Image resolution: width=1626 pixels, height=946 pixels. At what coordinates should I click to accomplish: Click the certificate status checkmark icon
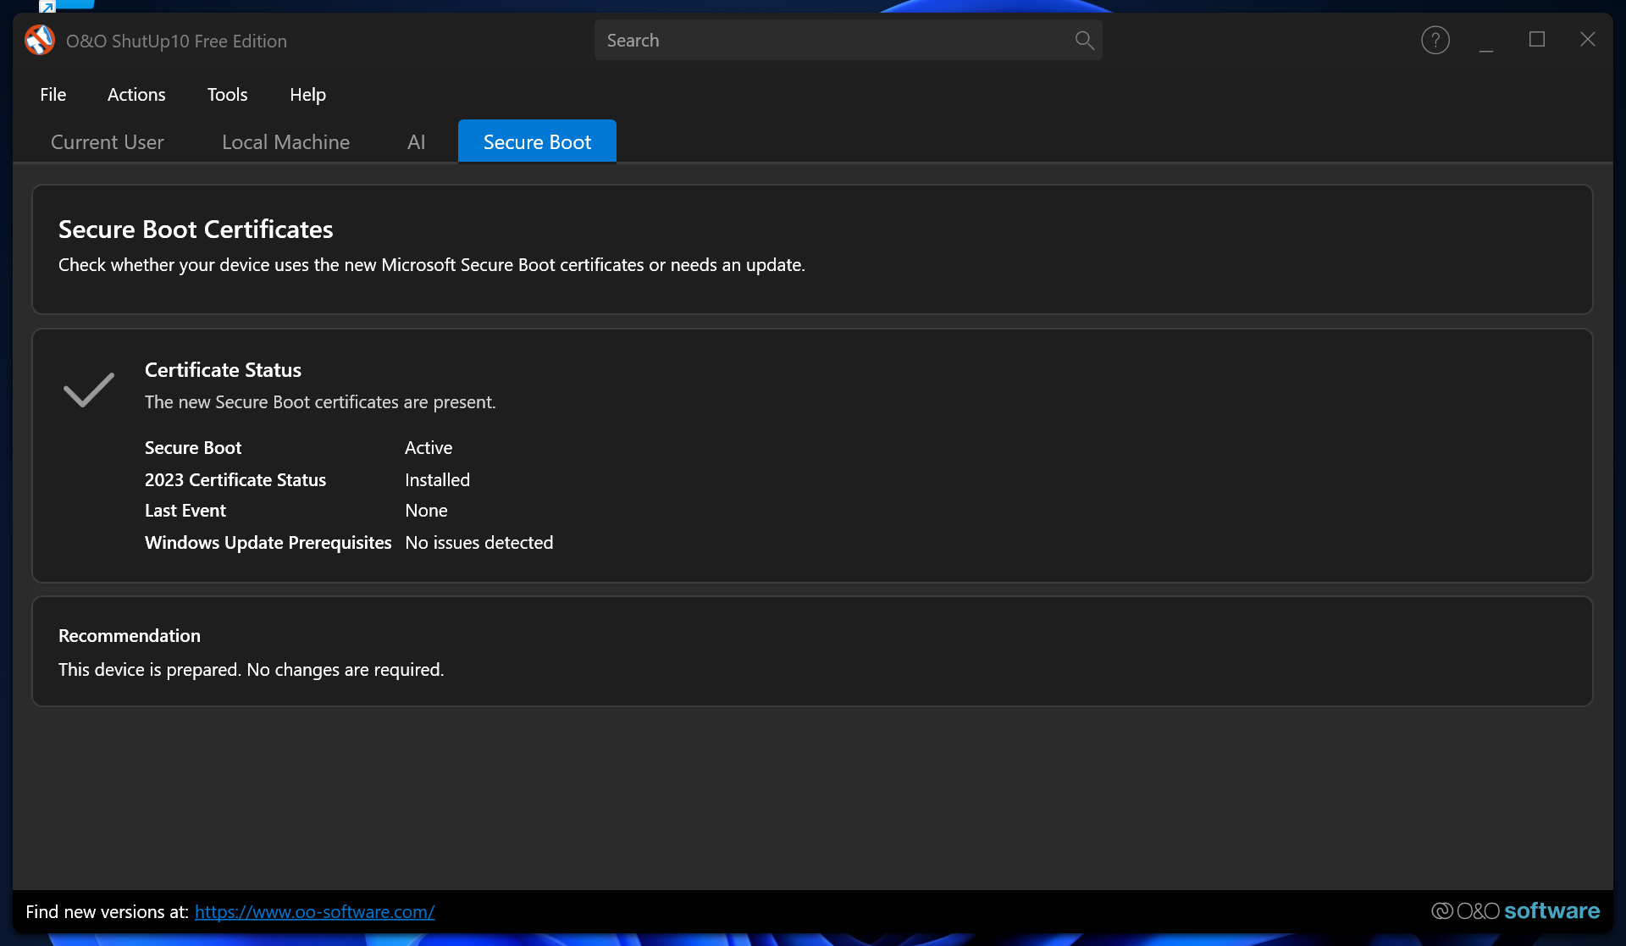(x=89, y=390)
